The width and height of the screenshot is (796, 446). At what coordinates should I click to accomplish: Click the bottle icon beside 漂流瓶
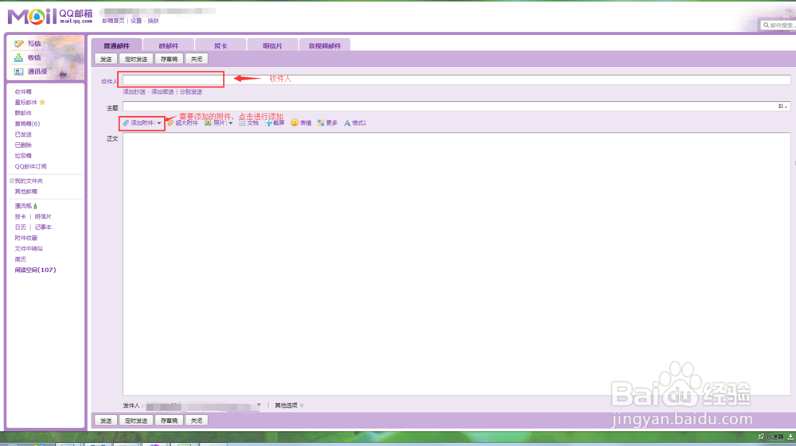tap(35, 206)
